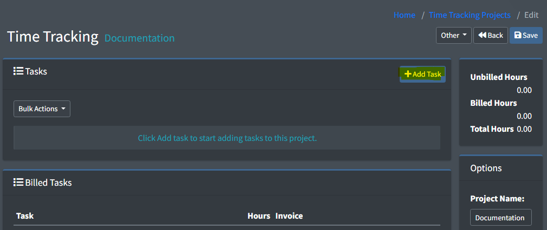Open Time Tracking Projects breadcrumb link

click(470, 15)
